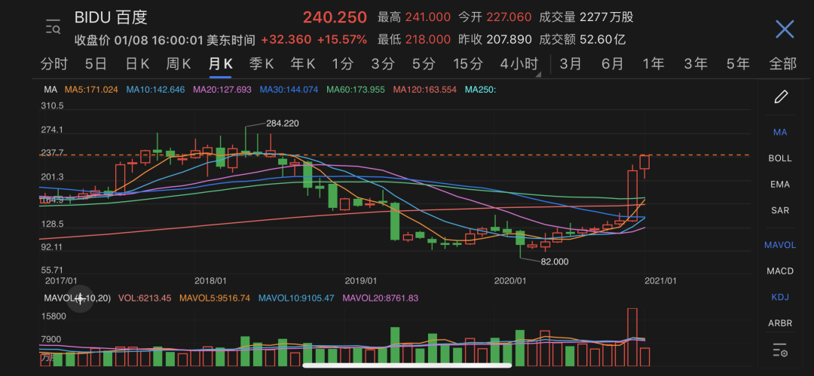Click the MAVOL10:9105.47 legend value

coord(296,298)
